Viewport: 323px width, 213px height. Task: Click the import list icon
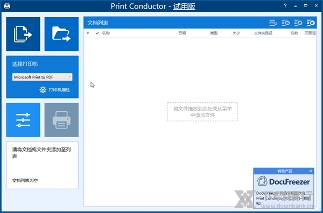(x=311, y=23)
